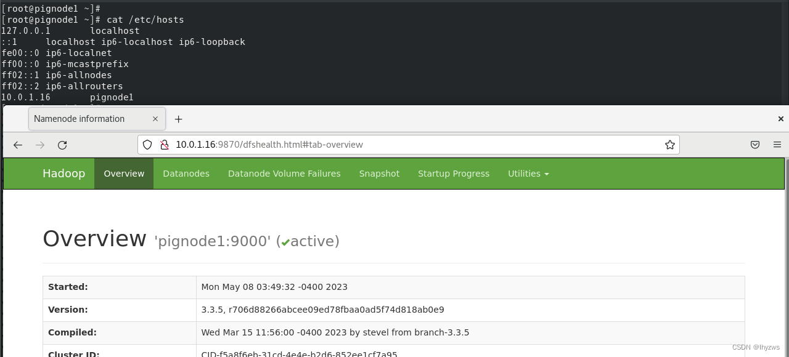Viewport: 789px width, 357px height.
Task: Open the Firefox application menu
Action: coord(777,145)
